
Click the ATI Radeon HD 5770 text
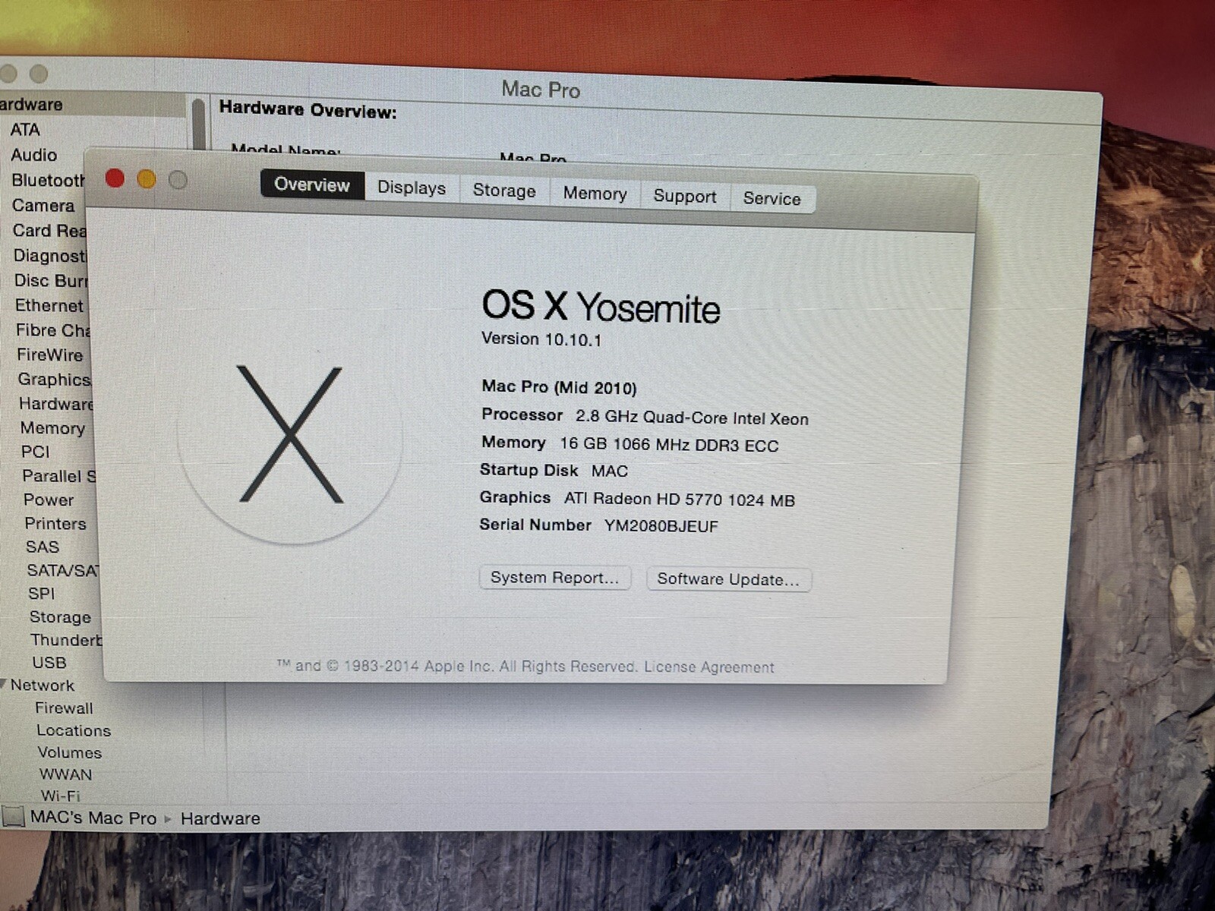[680, 500]
